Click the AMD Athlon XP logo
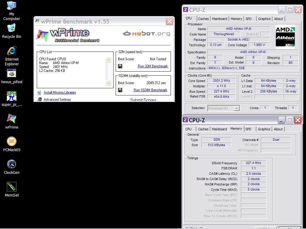The image size is (306, 229). pyautogui.click(x=285, y=37)
